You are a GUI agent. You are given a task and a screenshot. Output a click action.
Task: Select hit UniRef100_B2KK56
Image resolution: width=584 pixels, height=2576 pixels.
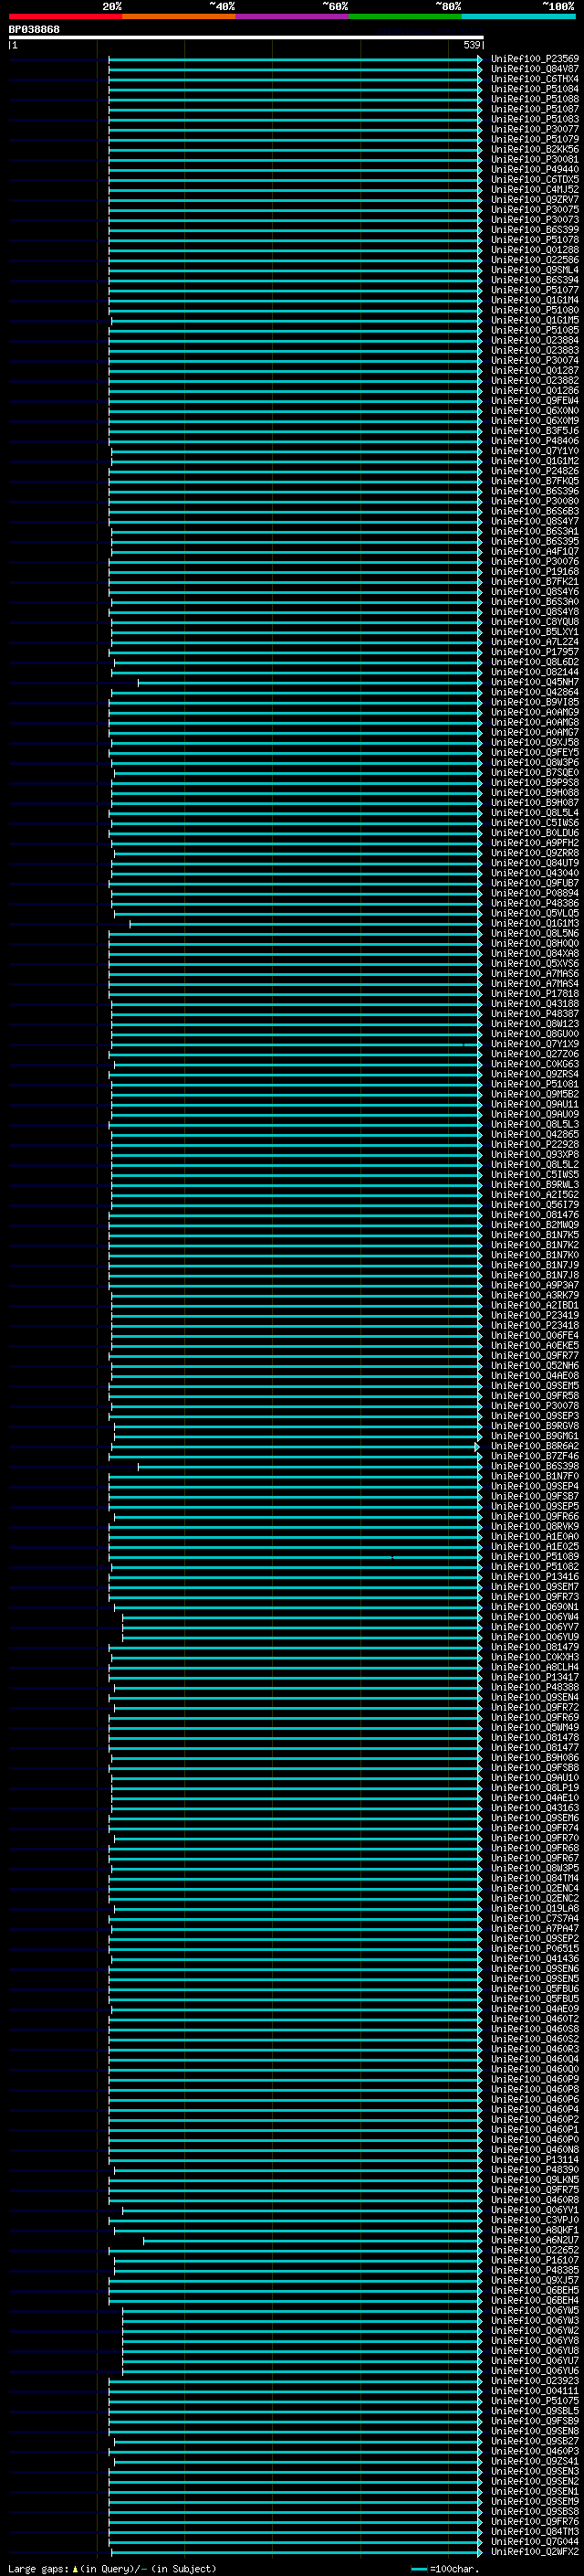pos(535,149)
